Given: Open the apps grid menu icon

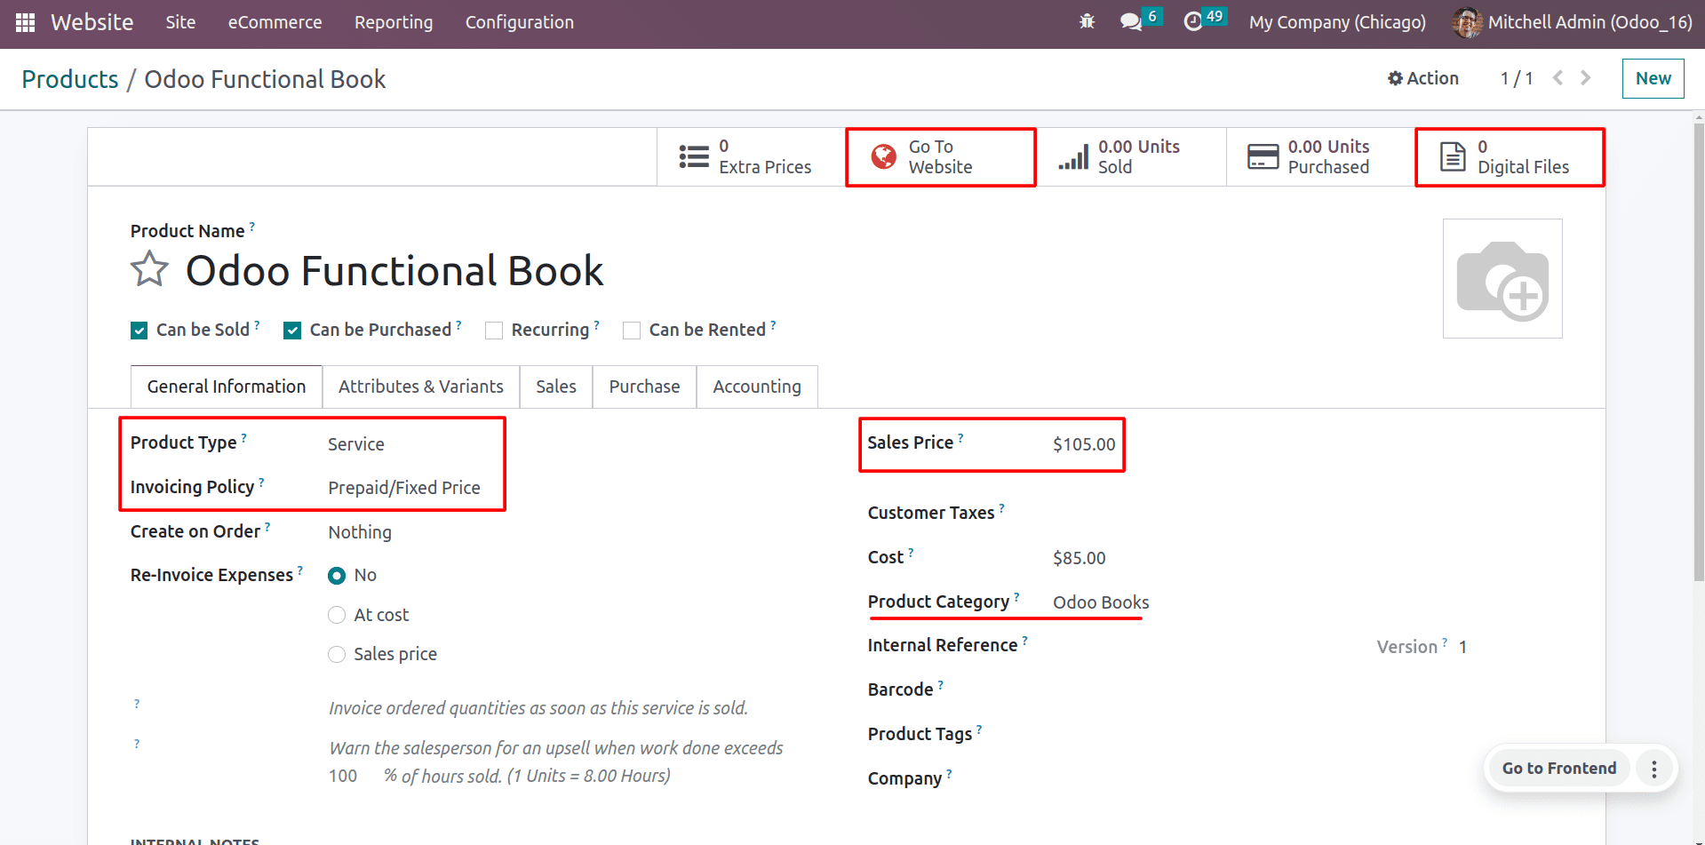Looking at the screenshot, I should point(25,22).
